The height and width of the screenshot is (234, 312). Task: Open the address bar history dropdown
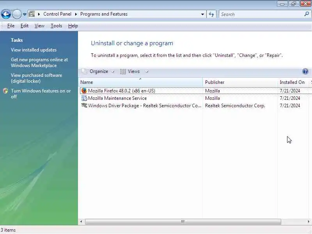coord(202,14)
